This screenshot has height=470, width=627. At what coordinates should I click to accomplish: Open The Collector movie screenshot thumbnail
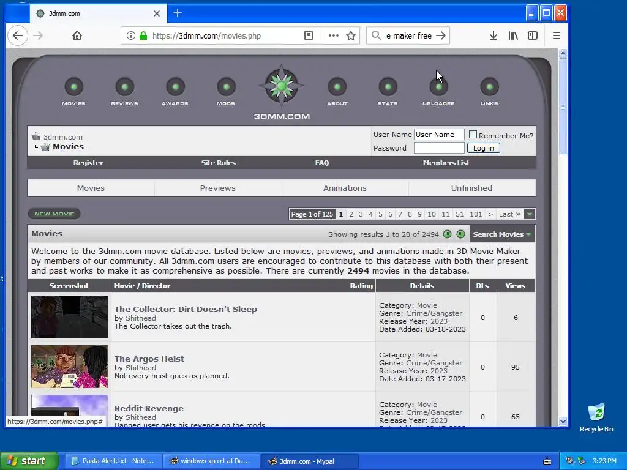pos(70,316)
